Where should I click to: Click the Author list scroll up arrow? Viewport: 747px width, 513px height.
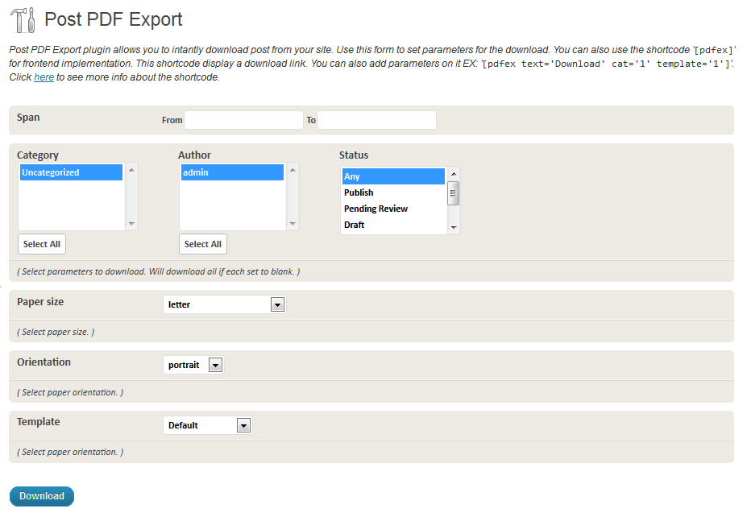[x=293, y=170]
